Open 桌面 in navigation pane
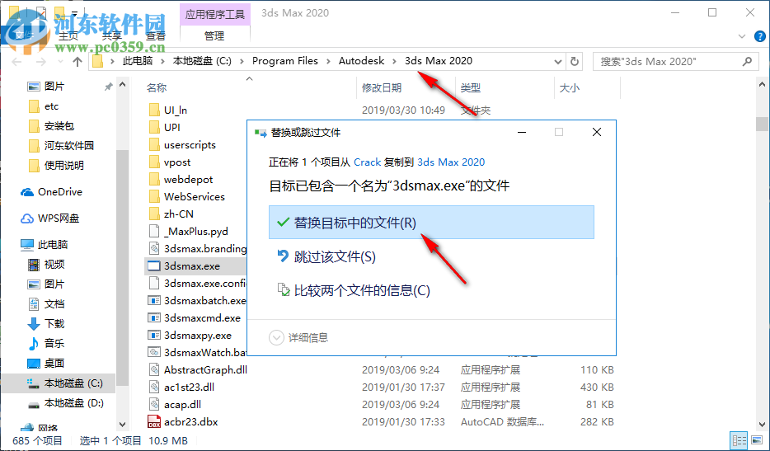 pos(47,363)
